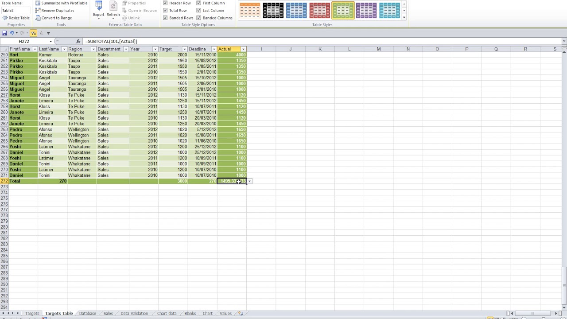Select the orange table style thumbnail

[x=250, y=10]
